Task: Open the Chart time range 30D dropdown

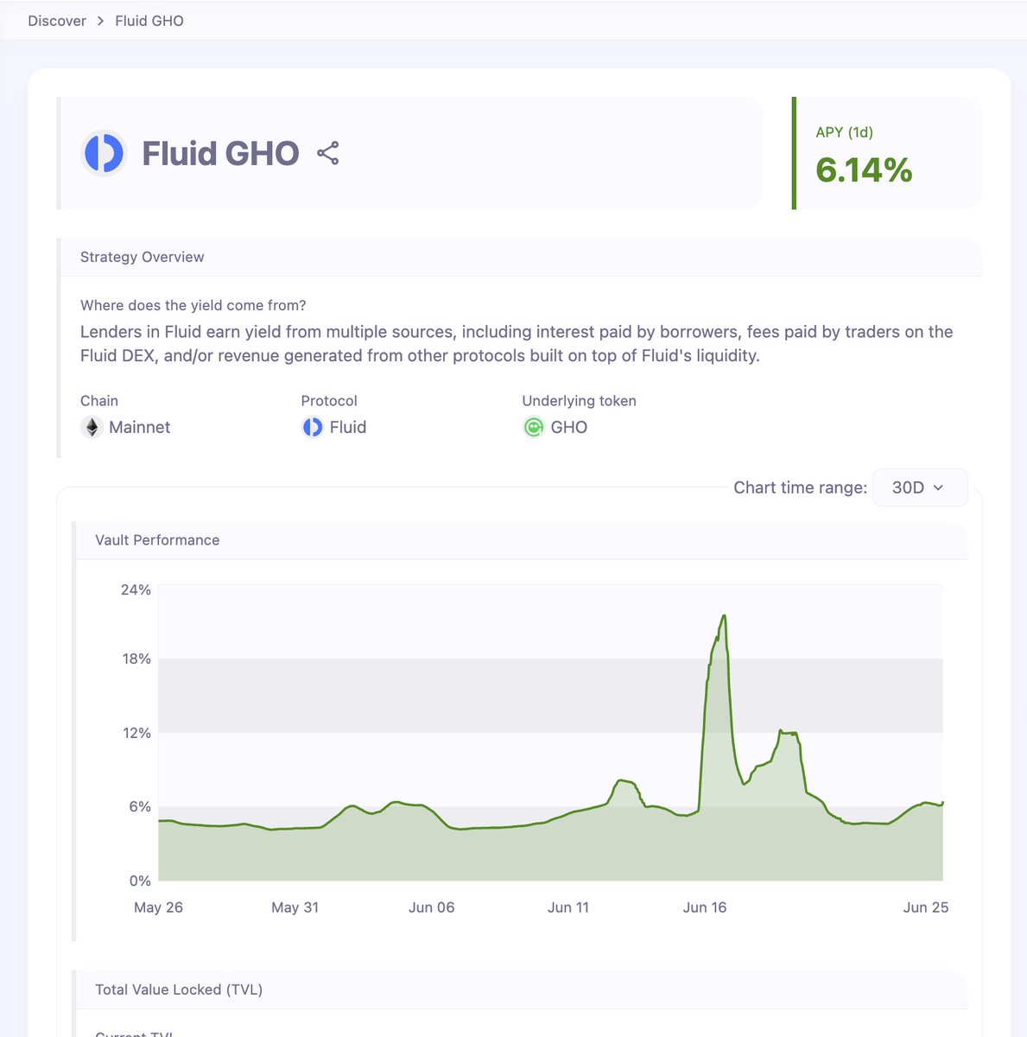Action: coord(920,487)
